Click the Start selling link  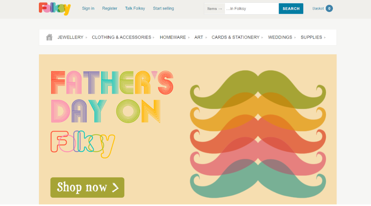click(163, 8)
